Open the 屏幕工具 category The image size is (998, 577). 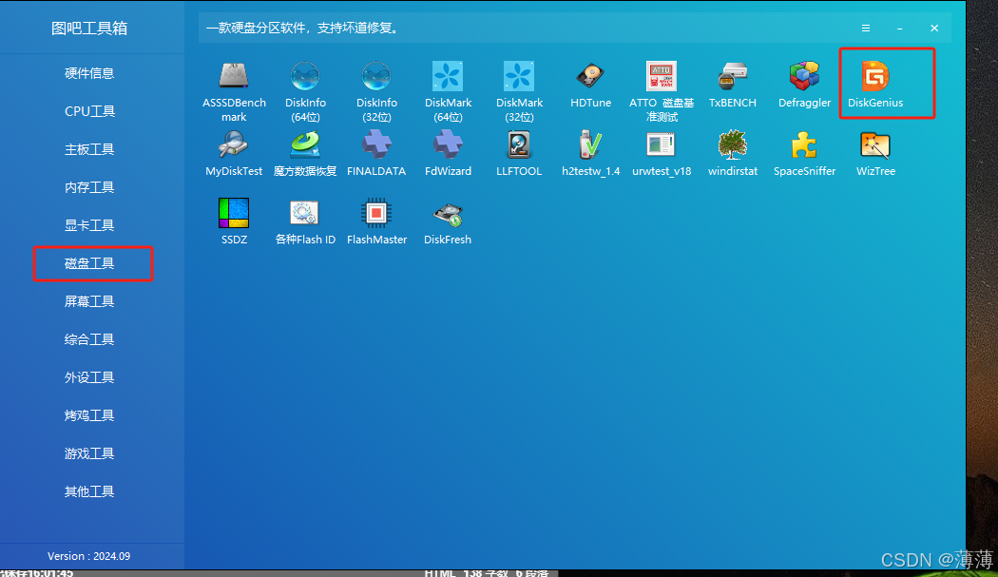(89, 301)
